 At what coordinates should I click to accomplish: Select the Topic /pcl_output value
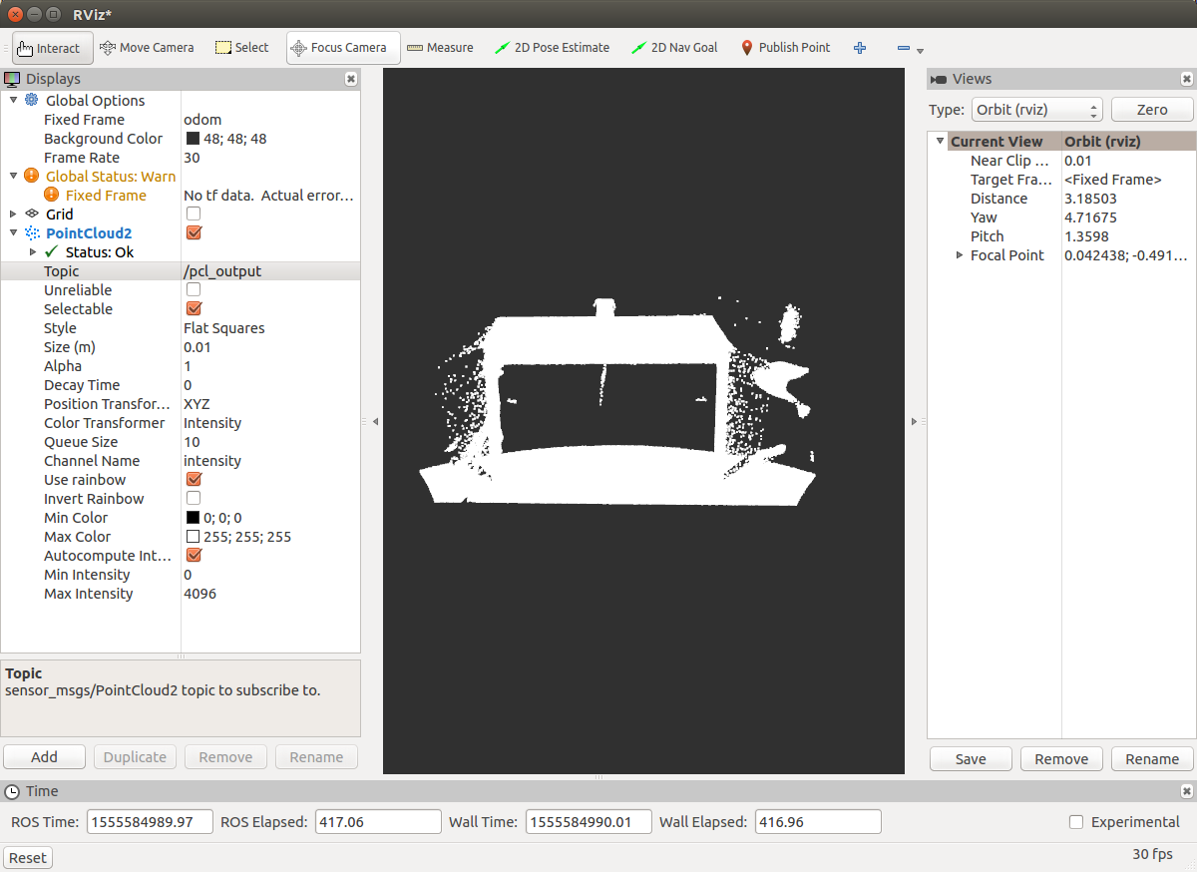[x=222, y=270]
